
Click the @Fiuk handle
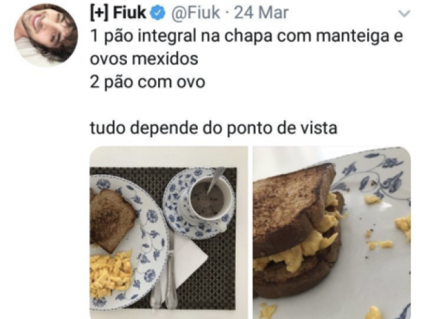coord(195,13)
